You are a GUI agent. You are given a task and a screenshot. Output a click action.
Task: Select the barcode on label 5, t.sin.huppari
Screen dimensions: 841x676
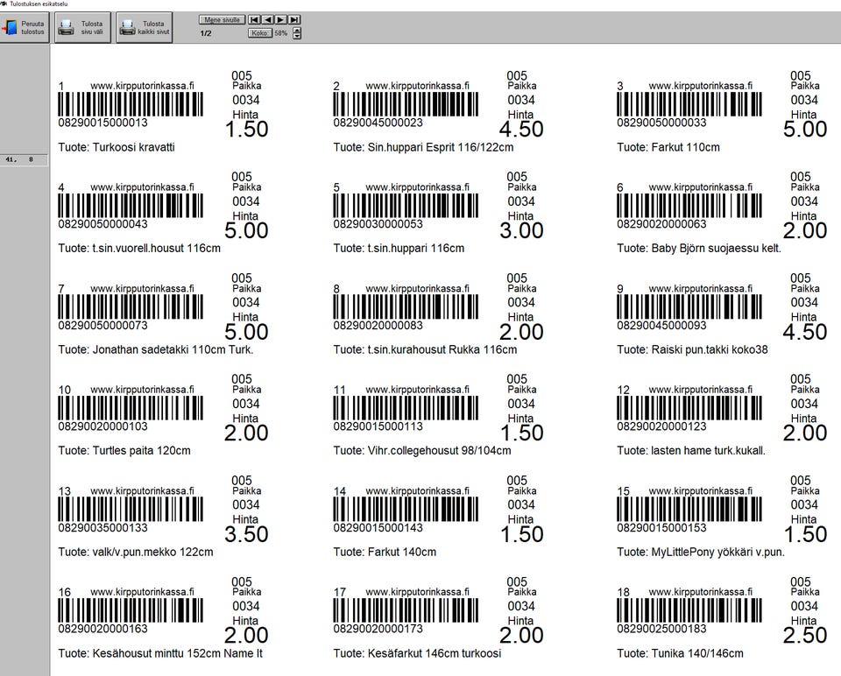(x=406, y=205)
